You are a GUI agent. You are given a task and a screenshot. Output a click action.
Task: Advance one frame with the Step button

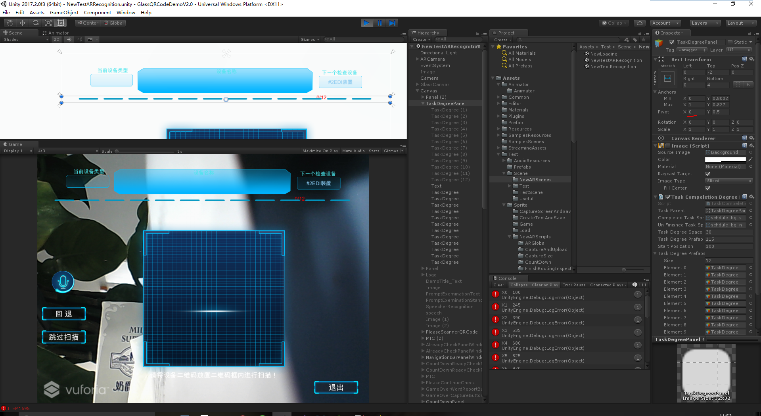coord(392,23)
